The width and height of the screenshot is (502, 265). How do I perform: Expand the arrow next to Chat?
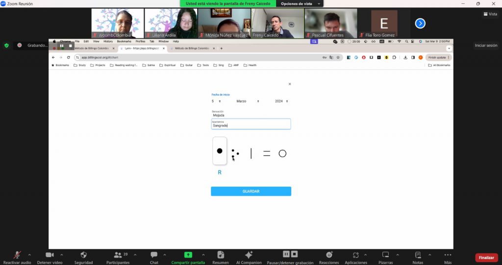click(165, 255)
